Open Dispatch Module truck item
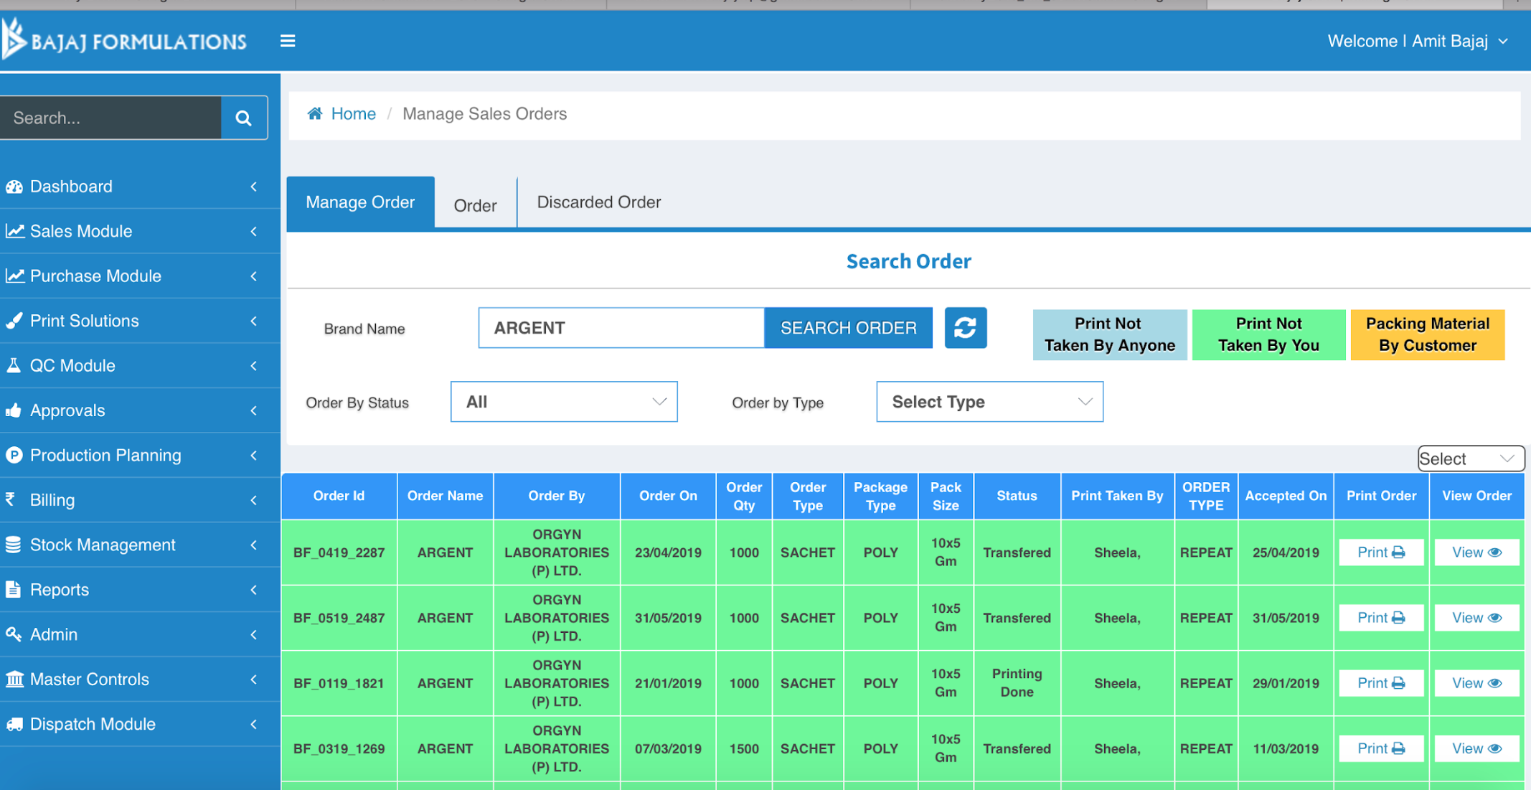Screen dimensions: 1531x790 (x=92, y=724)
